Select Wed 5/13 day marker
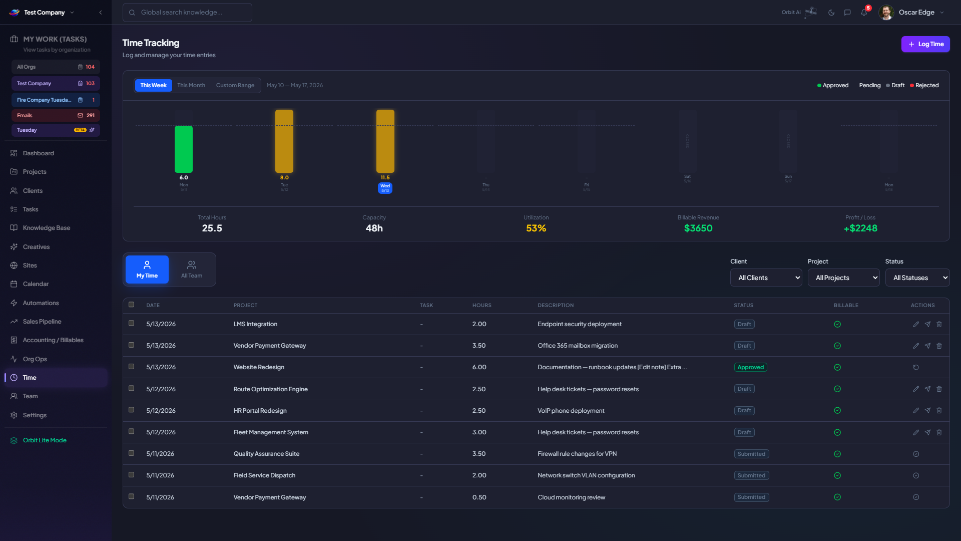The width and height of the screenshot is (961, 541). pyautogui.click(x=385, y=188)
